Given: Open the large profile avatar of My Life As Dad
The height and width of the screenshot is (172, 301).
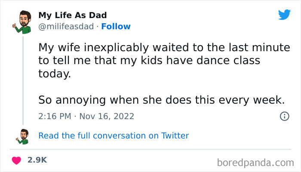Looking at the screenshot, I should 22,21.
